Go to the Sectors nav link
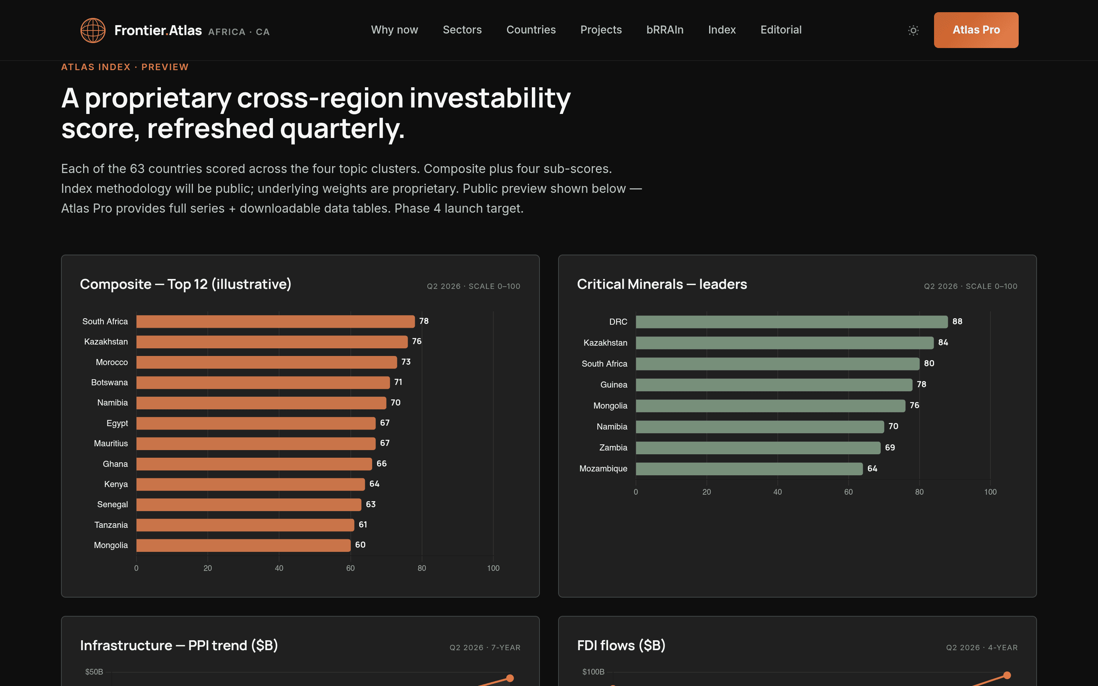The width and height of the screenshot is (1098, 686). [x=462, y=30]
